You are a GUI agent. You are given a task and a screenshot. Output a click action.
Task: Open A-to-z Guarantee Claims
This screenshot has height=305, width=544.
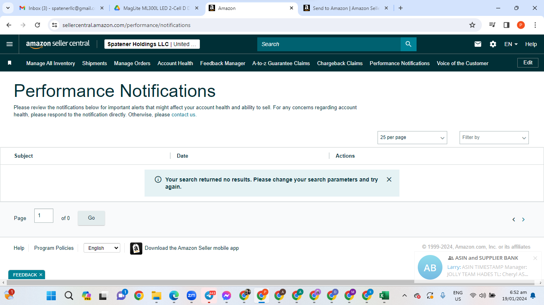coord(281,63)
